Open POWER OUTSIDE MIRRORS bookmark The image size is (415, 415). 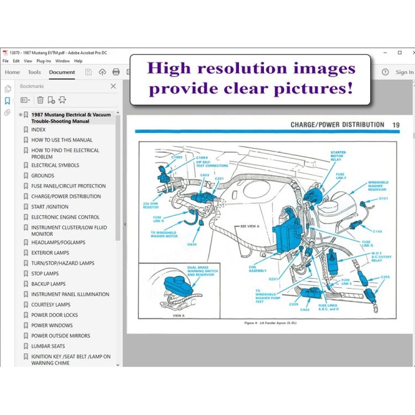(x=61, y=336)
